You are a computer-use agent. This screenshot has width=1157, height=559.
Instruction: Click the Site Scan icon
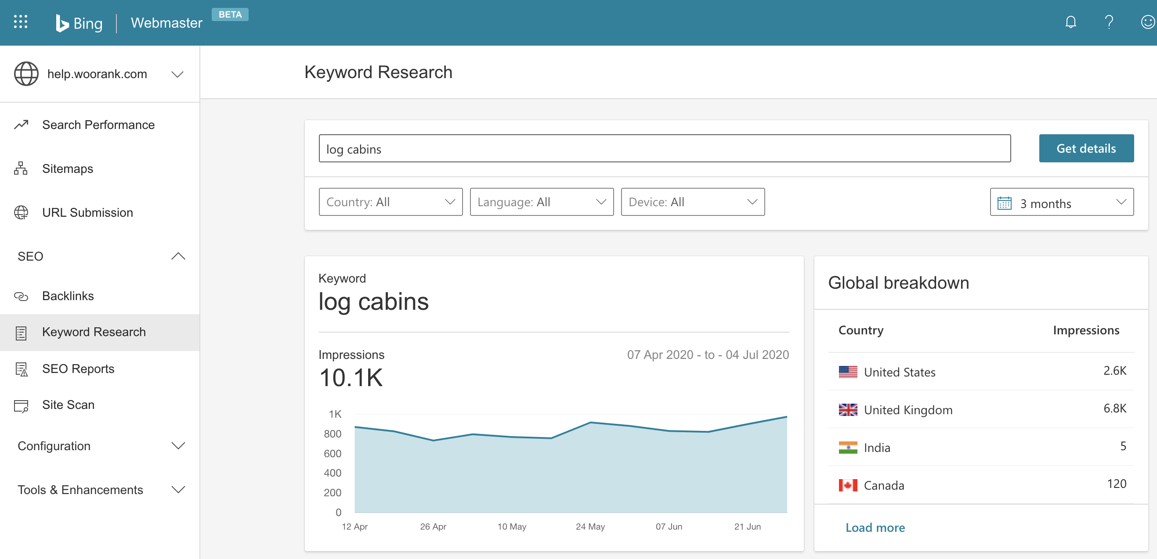pos(20,405)
